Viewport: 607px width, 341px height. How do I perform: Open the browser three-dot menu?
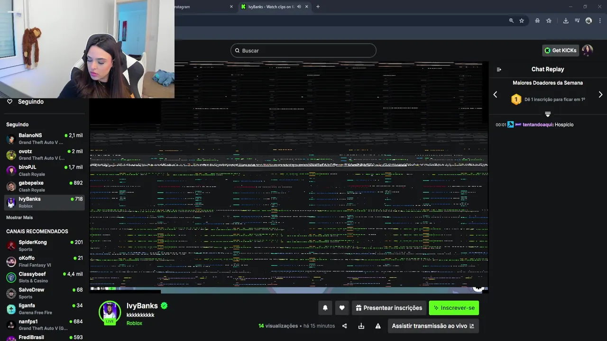[600, 20]
